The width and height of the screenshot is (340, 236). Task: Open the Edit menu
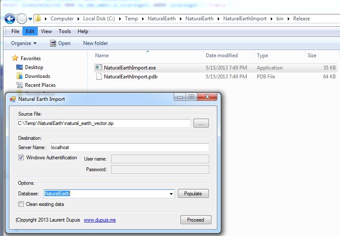click(30, 31)
